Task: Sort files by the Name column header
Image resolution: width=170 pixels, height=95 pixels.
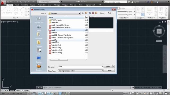Action: coord(66,17)
